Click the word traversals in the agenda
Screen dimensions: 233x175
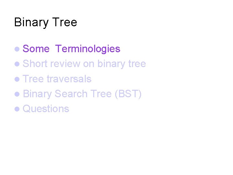pos(69,79)
